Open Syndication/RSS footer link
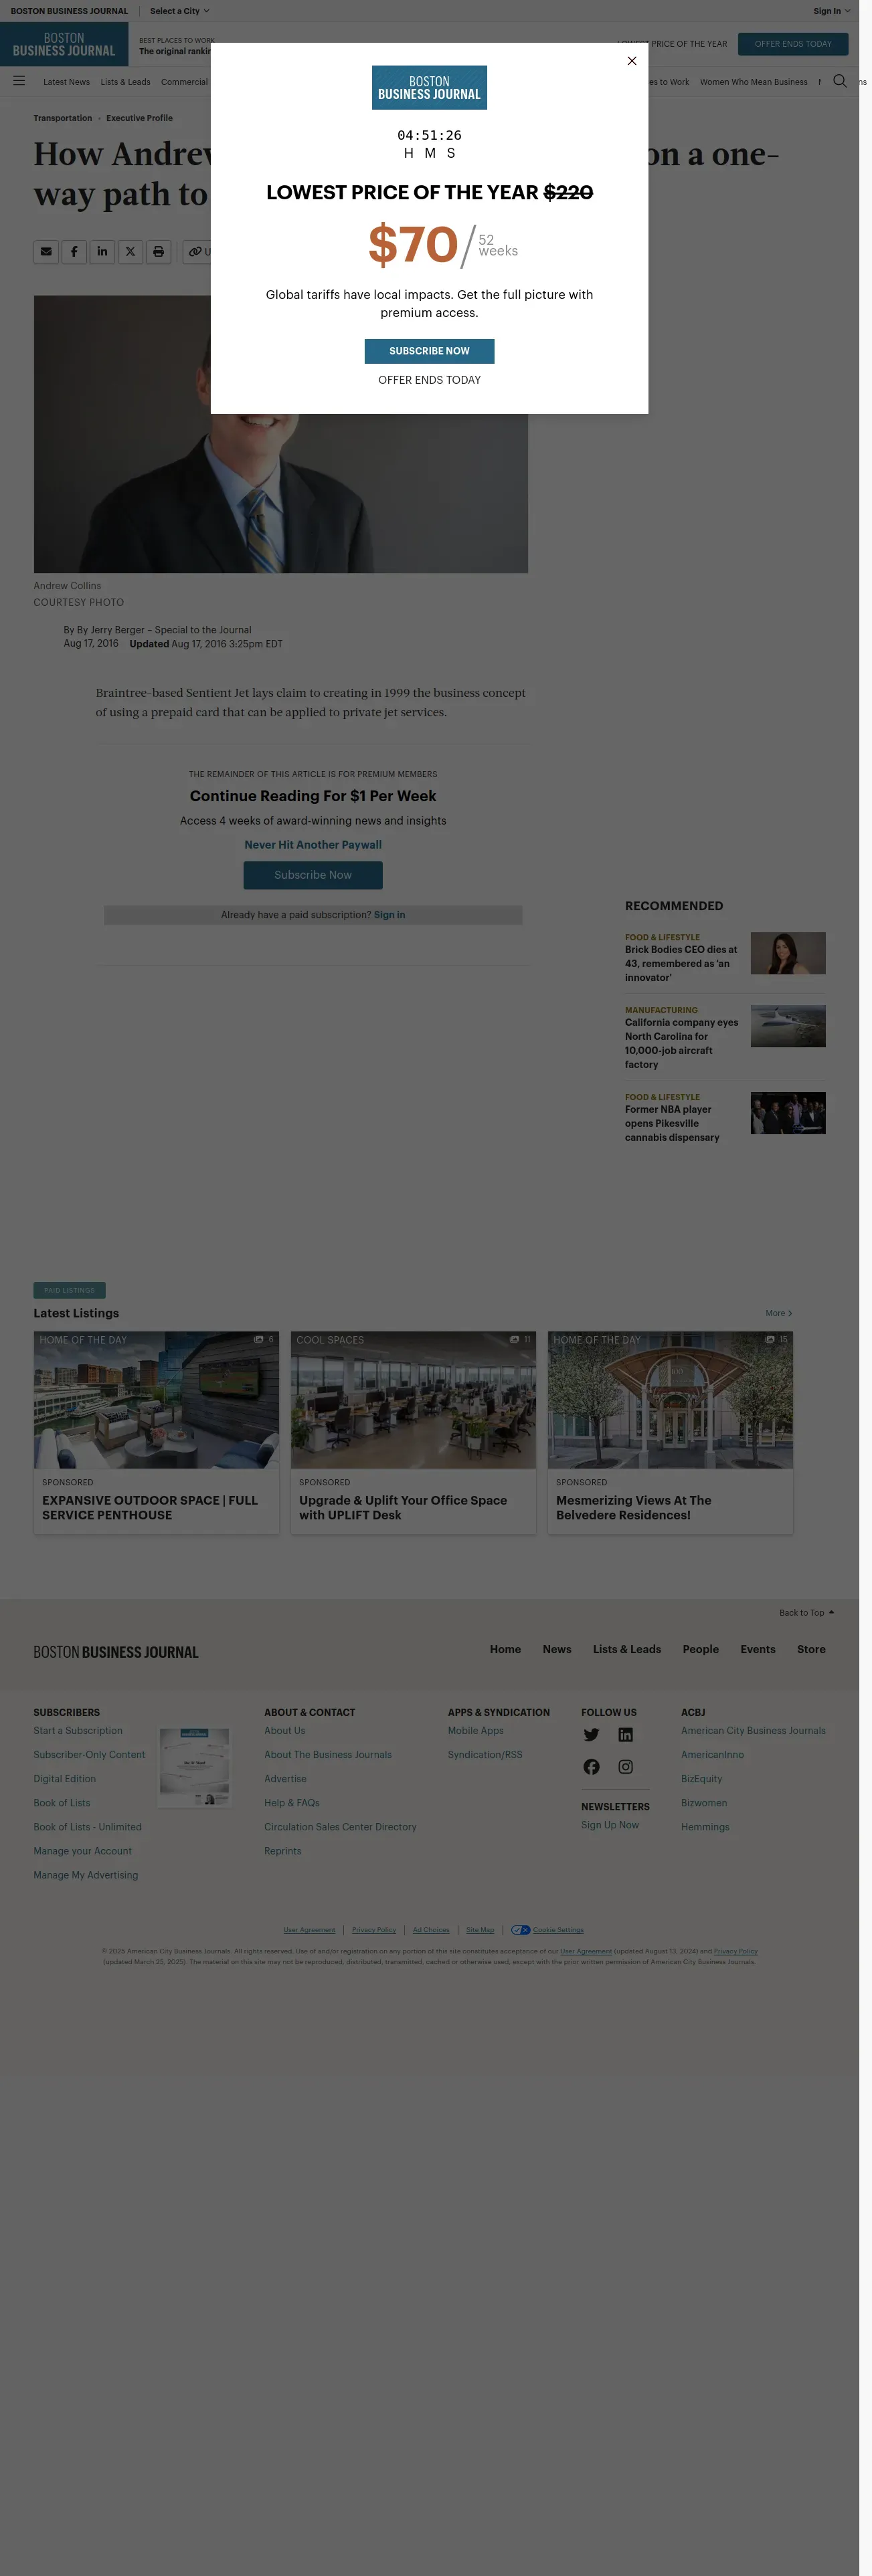 (x=486, y=1755)
